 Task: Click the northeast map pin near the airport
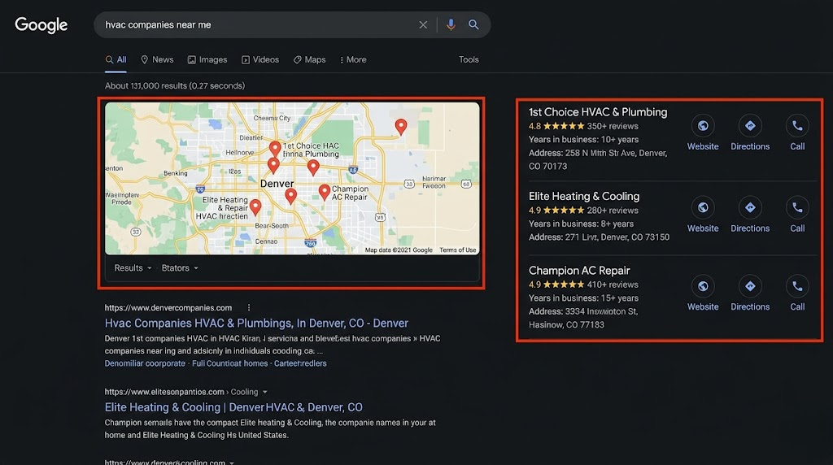(401, 127)
